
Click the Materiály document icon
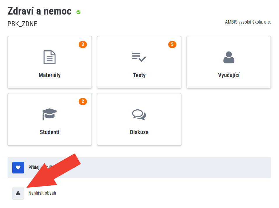tap(50, 57)
